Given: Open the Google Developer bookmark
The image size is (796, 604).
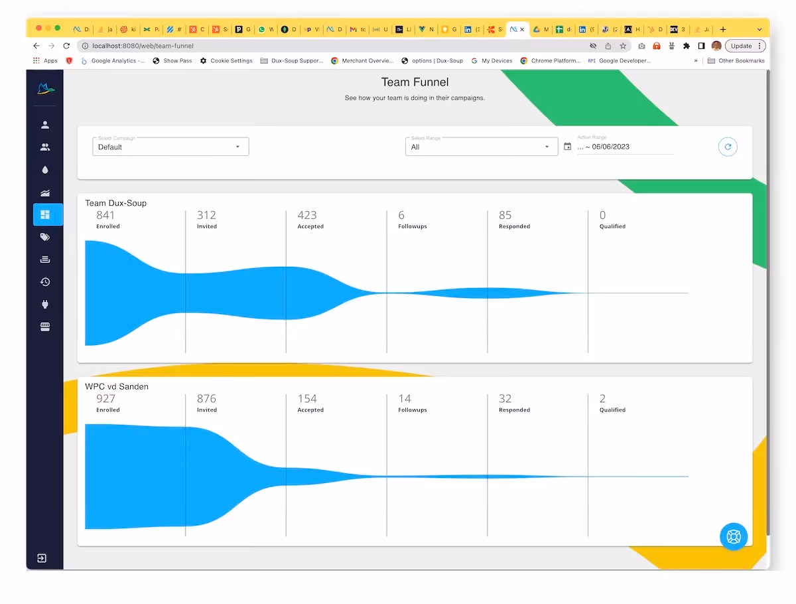Looking at the screenshot, I should (620, 60).
